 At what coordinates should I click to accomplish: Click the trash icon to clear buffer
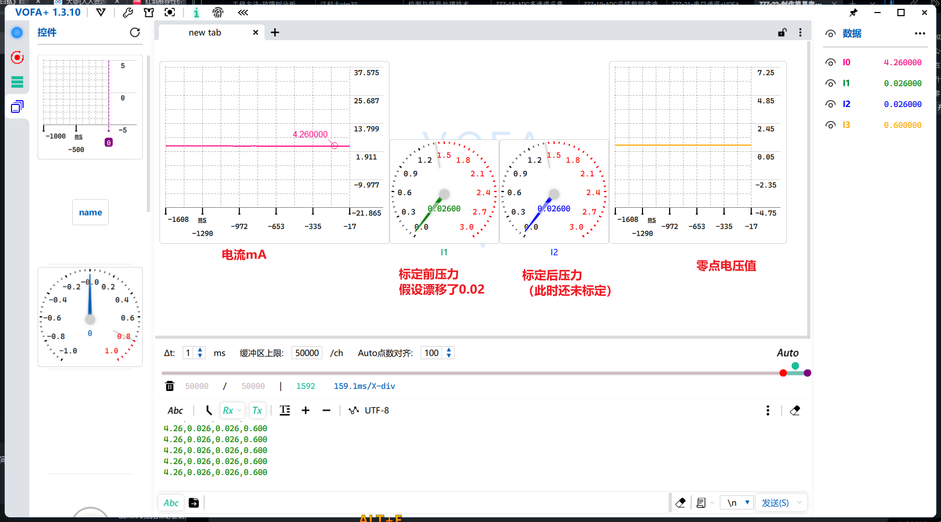coord(169,386)
